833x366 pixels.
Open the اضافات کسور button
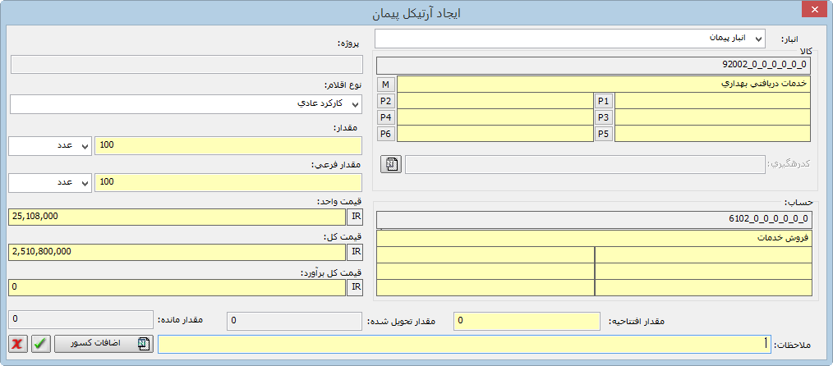click(x=104, y=344)
